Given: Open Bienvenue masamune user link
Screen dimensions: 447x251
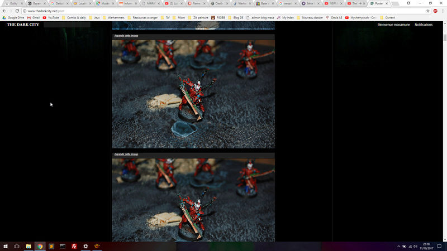Looking at the screenshot, I should point(394,25).
